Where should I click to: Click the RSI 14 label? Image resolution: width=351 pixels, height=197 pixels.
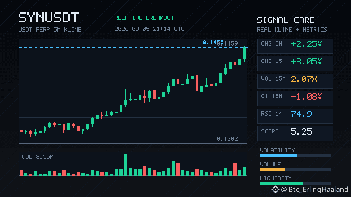click(x=272, y=114)
